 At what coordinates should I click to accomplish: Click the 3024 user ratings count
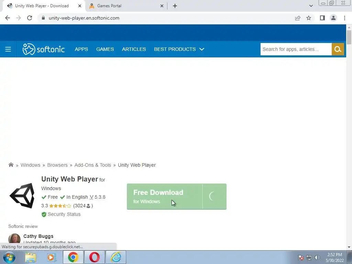[x=83, y=206]
